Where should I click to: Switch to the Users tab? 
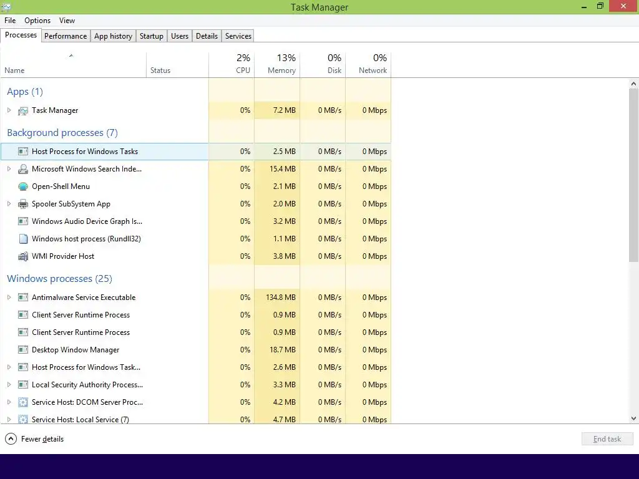pos(180,36)
